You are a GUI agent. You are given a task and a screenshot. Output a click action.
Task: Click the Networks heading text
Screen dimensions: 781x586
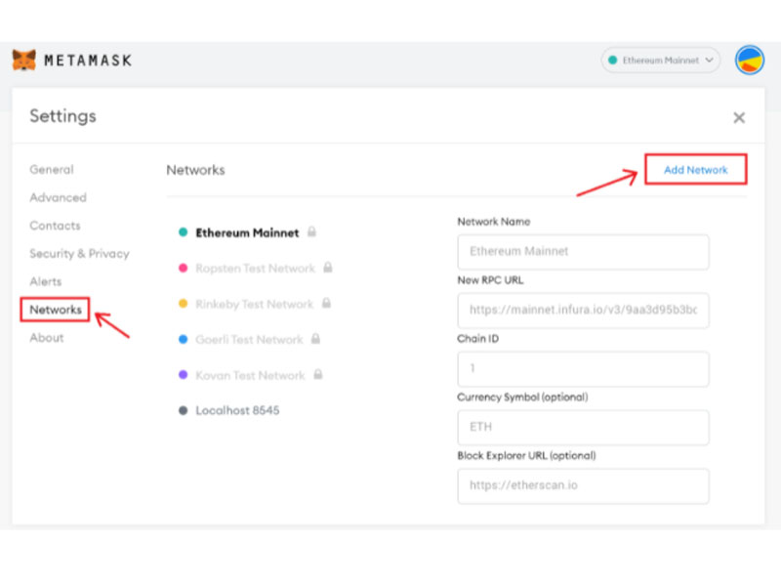coord(196,170)
